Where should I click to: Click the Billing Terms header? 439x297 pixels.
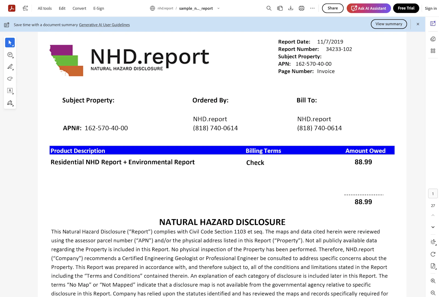tap(263, 151)
